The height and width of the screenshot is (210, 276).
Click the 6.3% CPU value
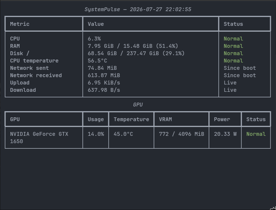pyautogui.click(x=94, y=39)
